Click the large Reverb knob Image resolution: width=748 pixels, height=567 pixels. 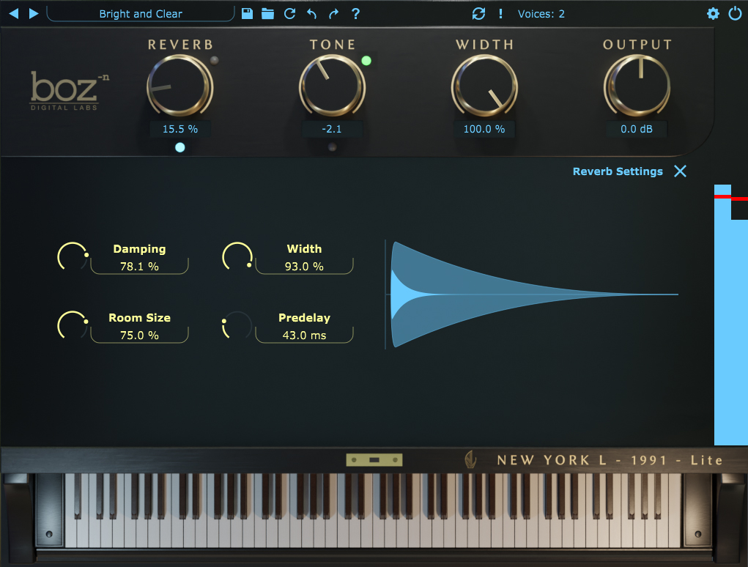pyautogui.click(x=179, y=86)
